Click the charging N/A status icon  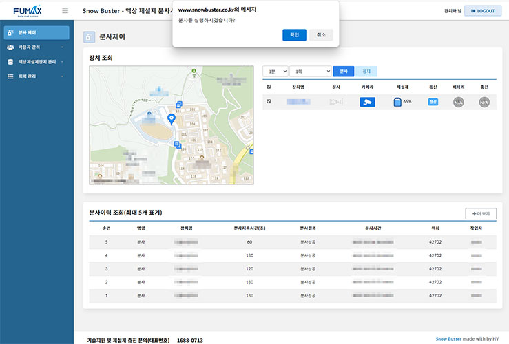pos(484,102)
